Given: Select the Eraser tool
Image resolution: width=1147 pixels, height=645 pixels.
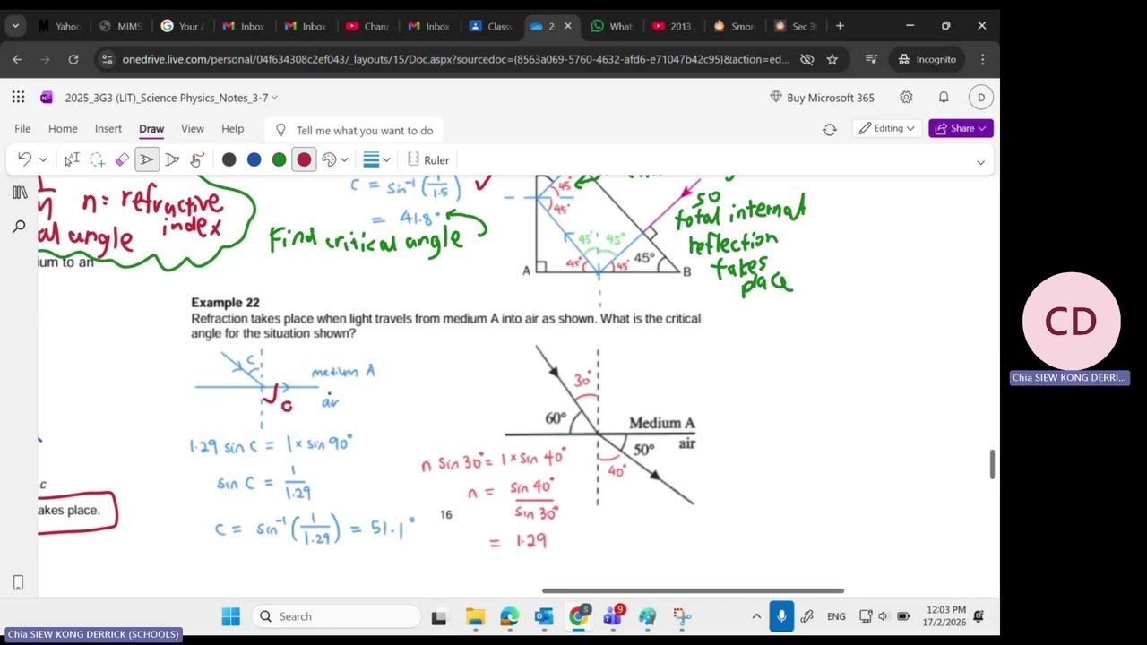Looking at the screenshot, I should [x=122, y=159].
